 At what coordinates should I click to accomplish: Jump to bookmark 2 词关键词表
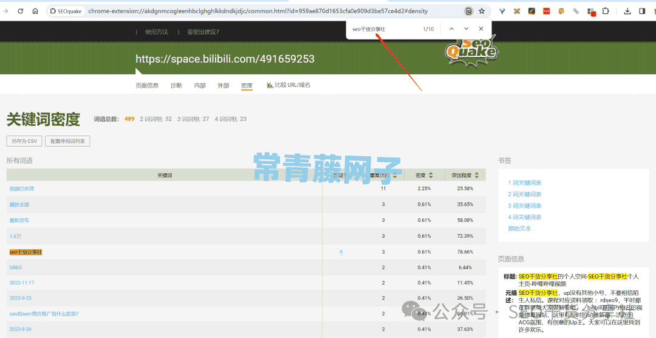point(525,195)
